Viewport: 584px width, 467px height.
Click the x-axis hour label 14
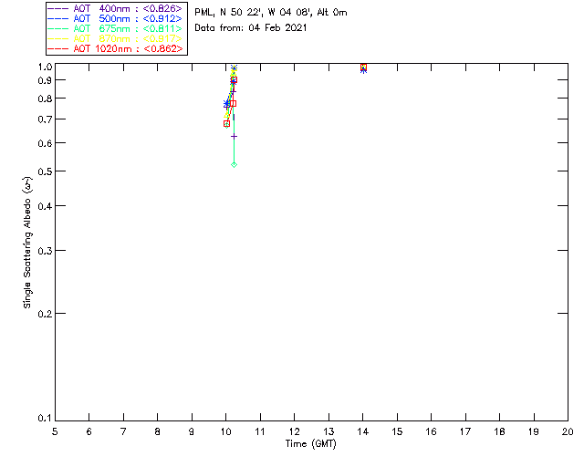click(x=363, y=431)
